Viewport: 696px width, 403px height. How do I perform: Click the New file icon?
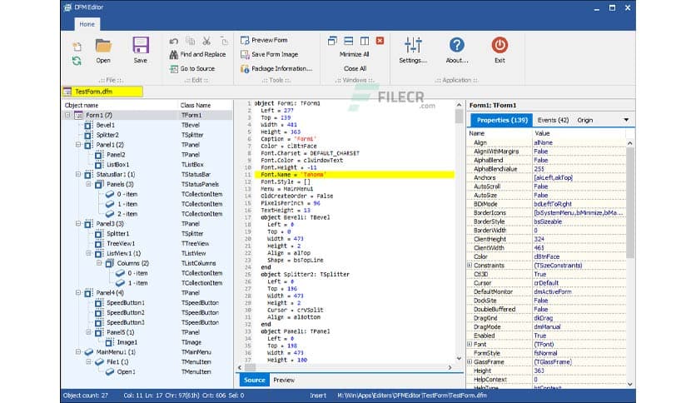coord(77,47)
